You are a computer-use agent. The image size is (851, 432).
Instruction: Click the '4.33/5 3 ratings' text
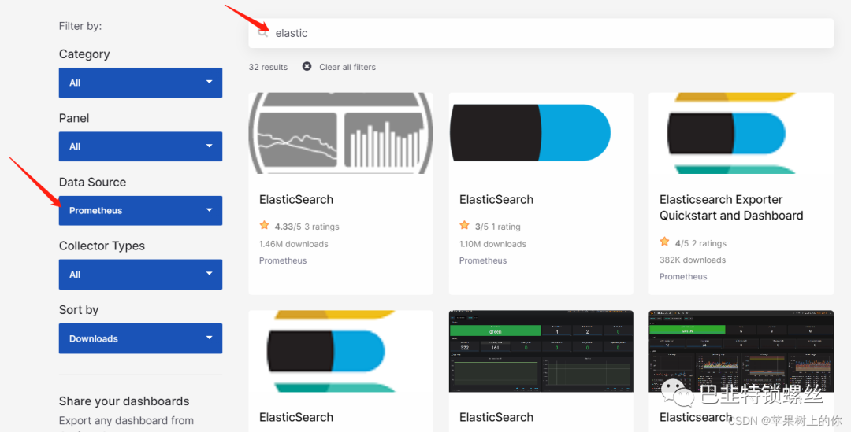click(x=307, y=227)
